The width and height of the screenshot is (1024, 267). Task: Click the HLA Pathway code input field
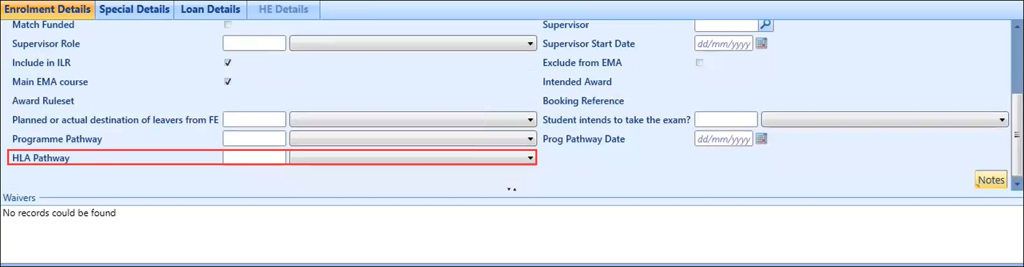click(254, 158)
